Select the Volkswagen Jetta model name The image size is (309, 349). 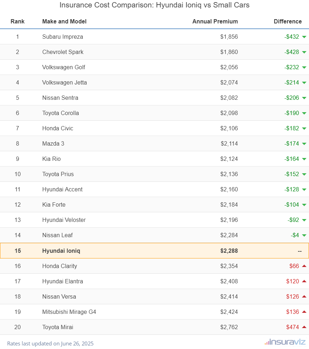pyautogui.click(x=65, y=83)
